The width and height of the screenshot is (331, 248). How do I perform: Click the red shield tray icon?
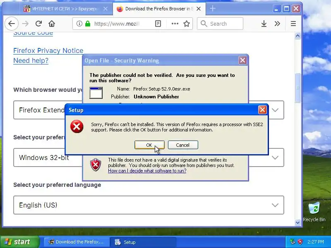click(x=300, y=242)
